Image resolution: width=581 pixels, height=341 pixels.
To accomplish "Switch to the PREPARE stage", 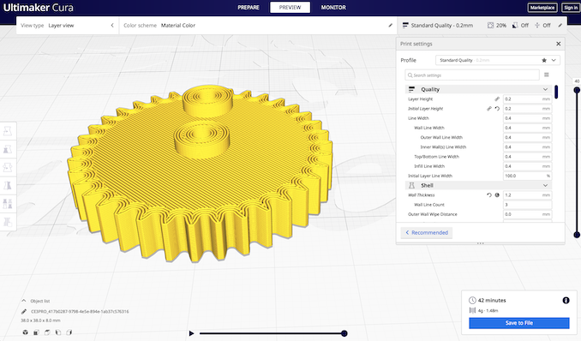I will point(249,8).
